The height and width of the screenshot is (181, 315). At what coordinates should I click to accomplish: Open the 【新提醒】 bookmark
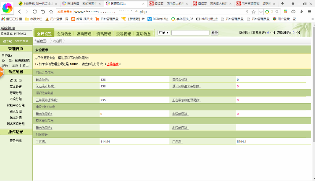[133, 19]
